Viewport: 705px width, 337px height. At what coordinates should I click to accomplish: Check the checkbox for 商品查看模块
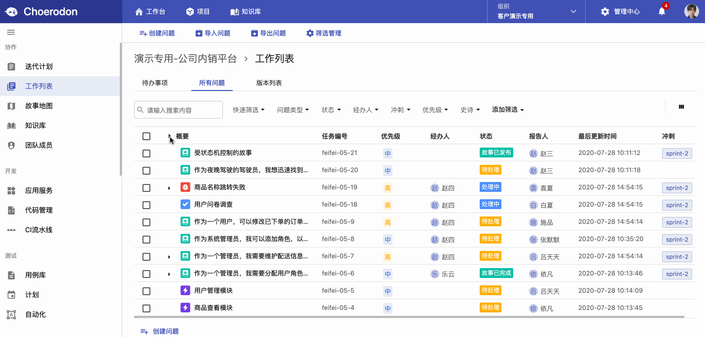pos(146,308)
